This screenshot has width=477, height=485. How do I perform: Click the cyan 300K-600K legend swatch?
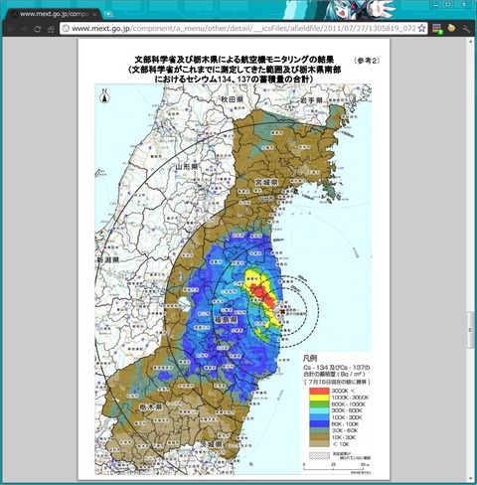click(319, 410)
